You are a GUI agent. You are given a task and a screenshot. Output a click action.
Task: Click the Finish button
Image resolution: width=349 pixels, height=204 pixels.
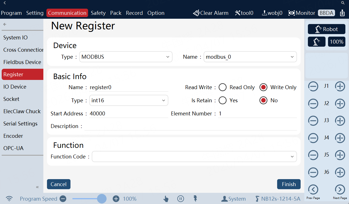pyautogui.click(x=289, y=184)
